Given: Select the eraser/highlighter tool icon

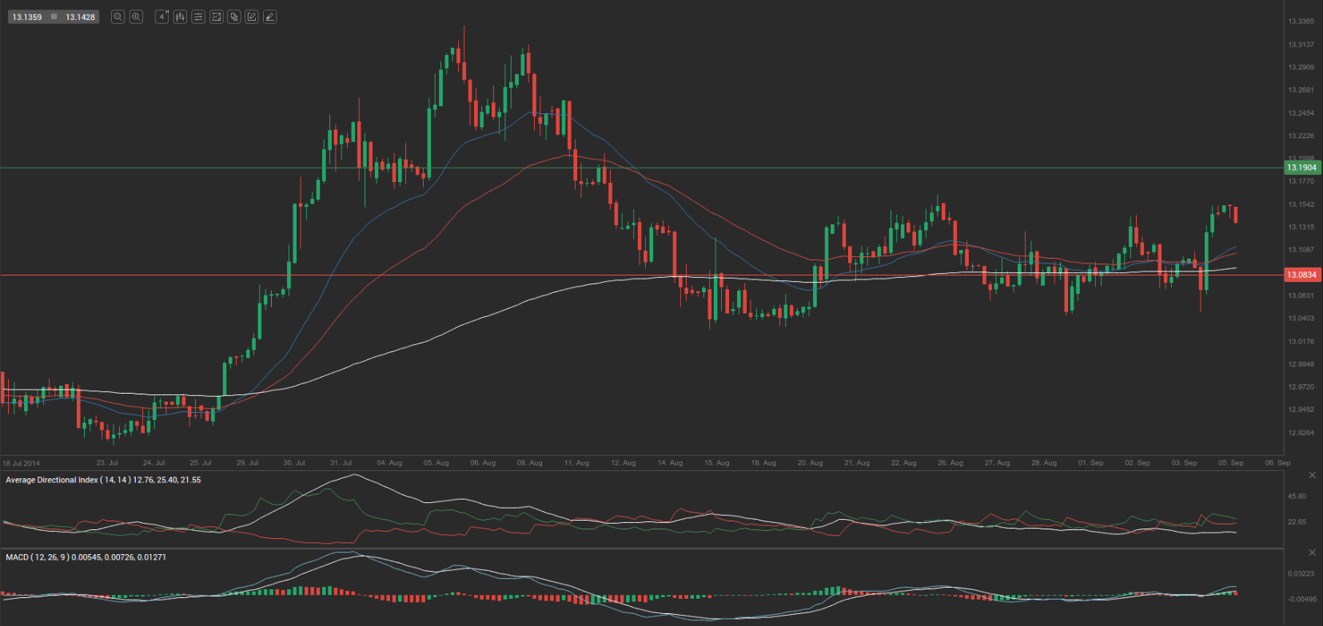Looking at the screenshot, I should click(270, 17).
